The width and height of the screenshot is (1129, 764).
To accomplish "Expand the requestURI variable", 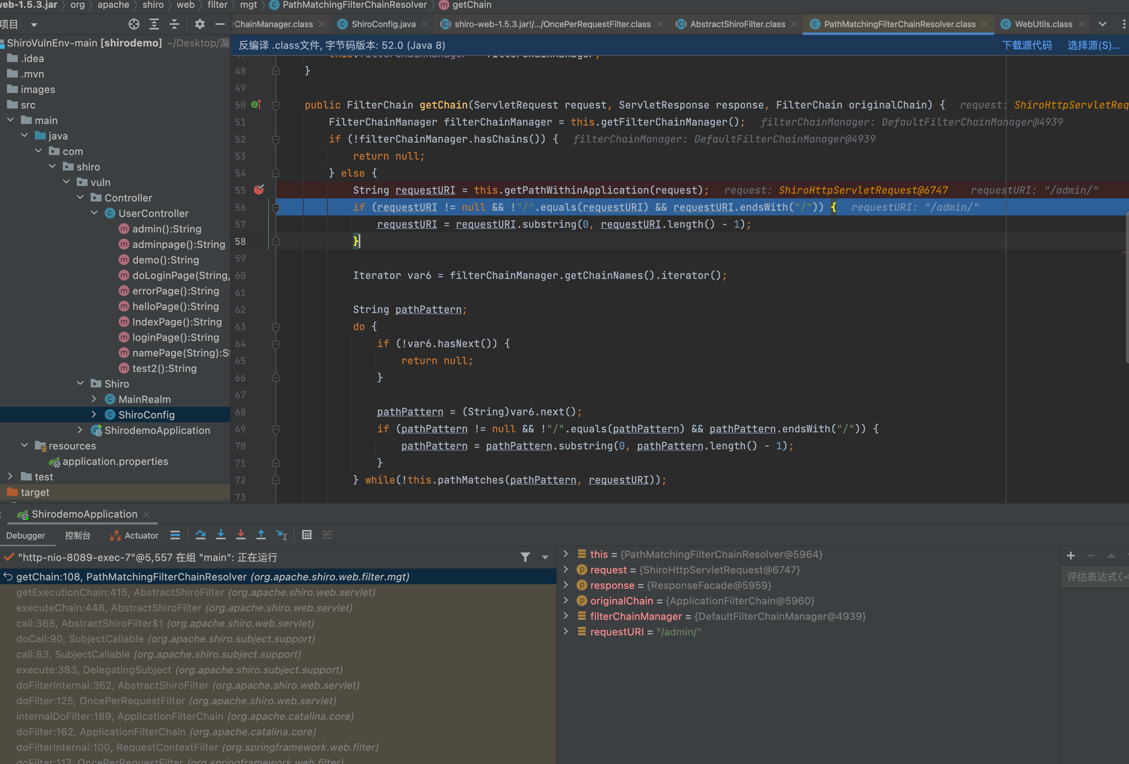I will [566, 632].
